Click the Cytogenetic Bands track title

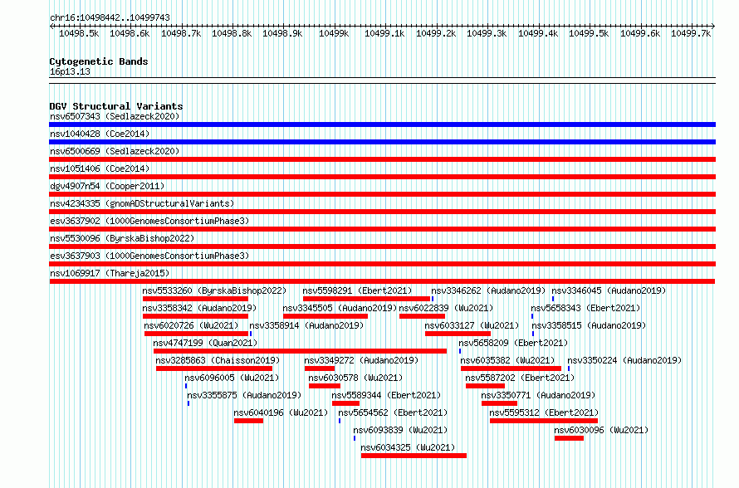tap(99, 61)
